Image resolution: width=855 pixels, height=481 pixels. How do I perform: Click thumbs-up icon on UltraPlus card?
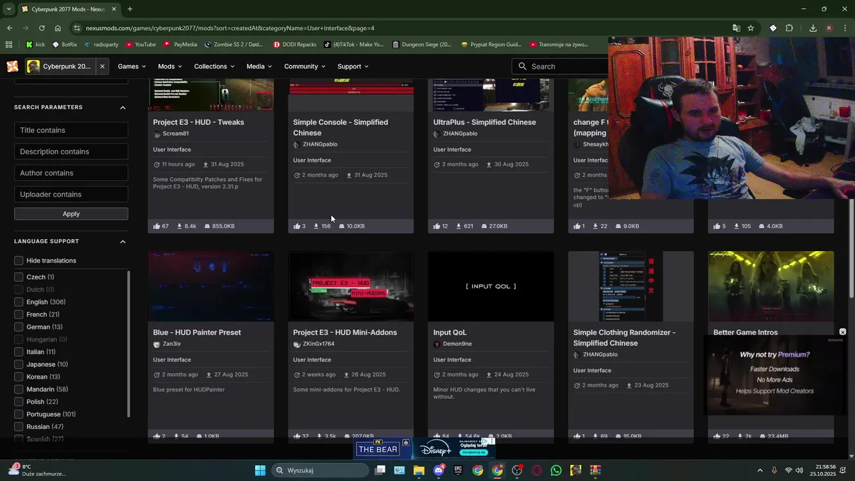[436, 226]
